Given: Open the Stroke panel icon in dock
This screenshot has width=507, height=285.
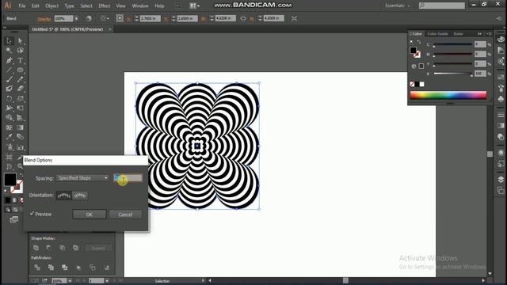Looking at the screenshot, I should [x=501, y=115].
